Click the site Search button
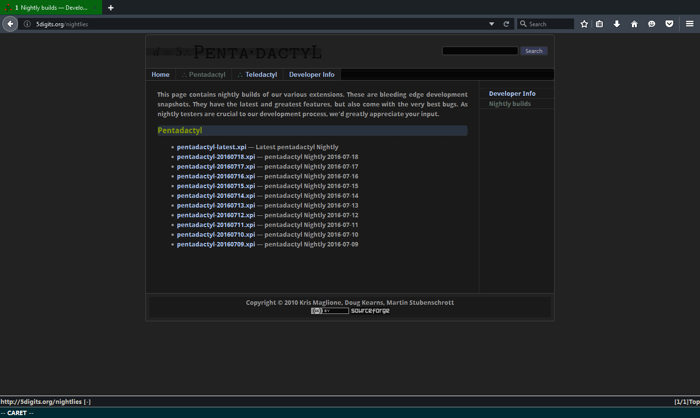Screen dimensions: 700x418 click(x=534, y=51)
